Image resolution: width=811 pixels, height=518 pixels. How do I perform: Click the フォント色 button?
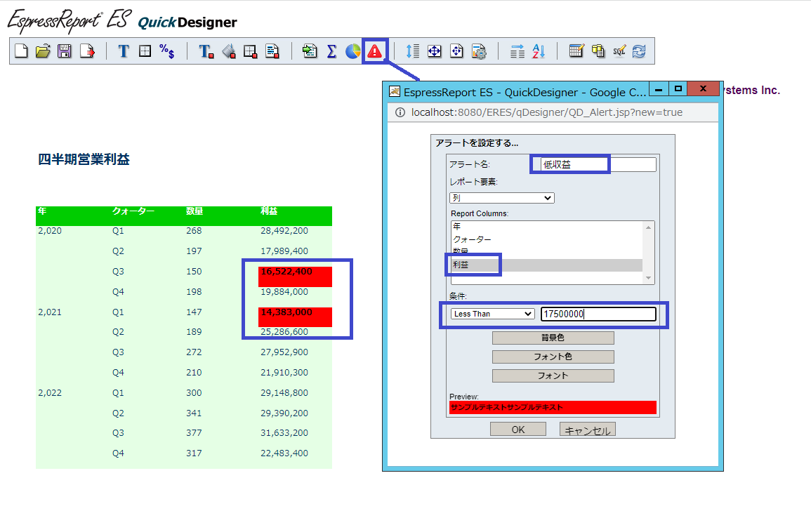[x=553, y=357]
